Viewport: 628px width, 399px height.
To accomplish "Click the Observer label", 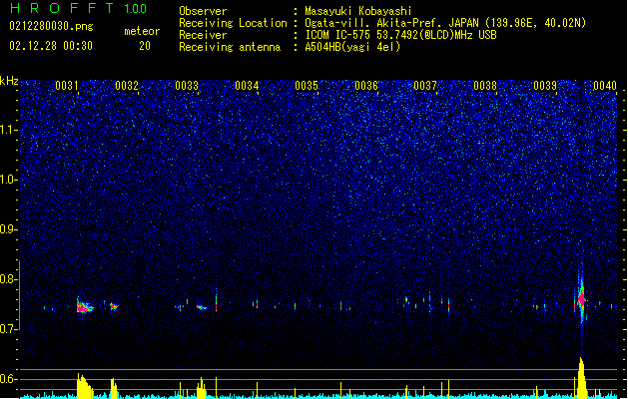I will [x=203, y=11].
